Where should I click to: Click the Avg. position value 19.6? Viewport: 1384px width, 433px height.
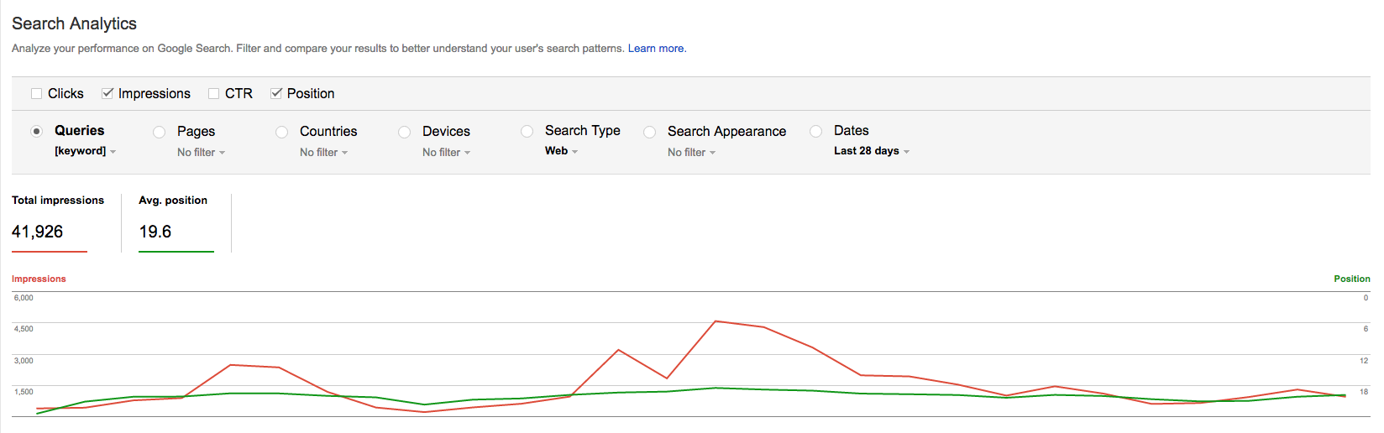(x=155, y=232)
